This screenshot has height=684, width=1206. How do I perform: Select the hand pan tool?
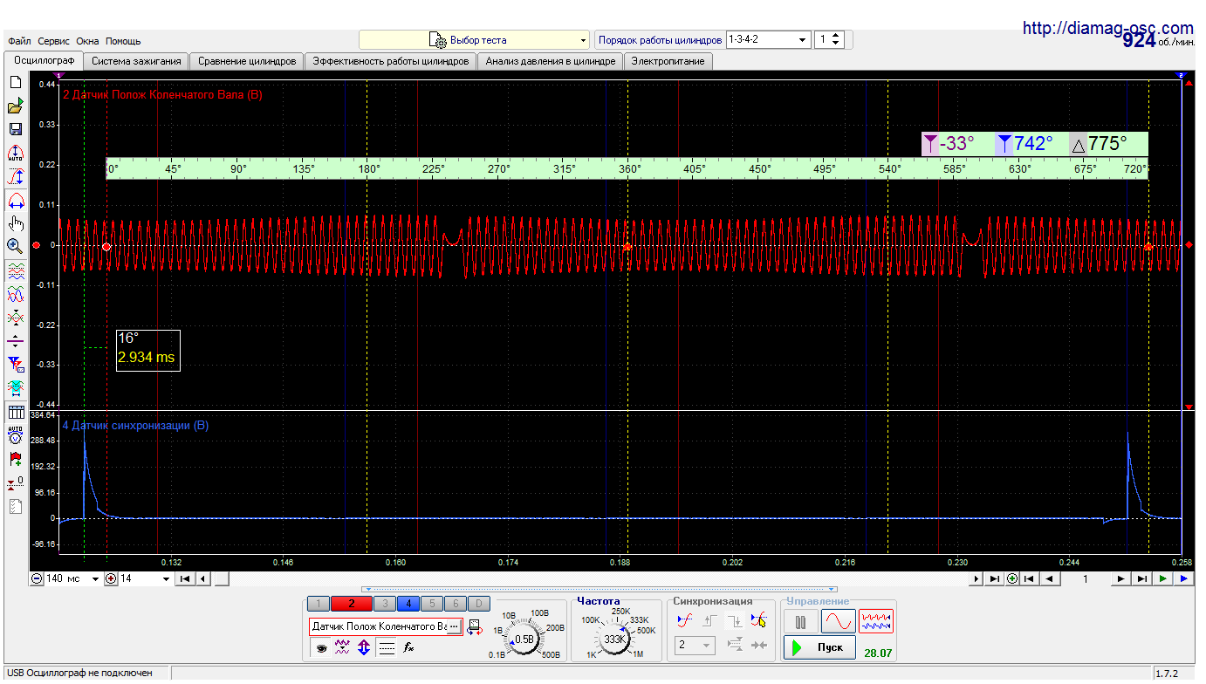click(x=15, y=223)
